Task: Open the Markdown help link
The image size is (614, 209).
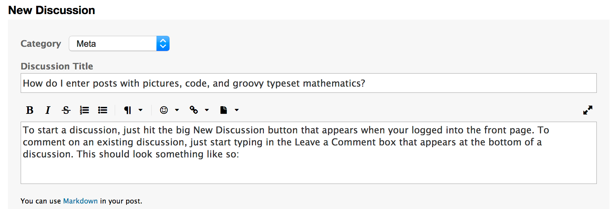Action: coord(80,201)
